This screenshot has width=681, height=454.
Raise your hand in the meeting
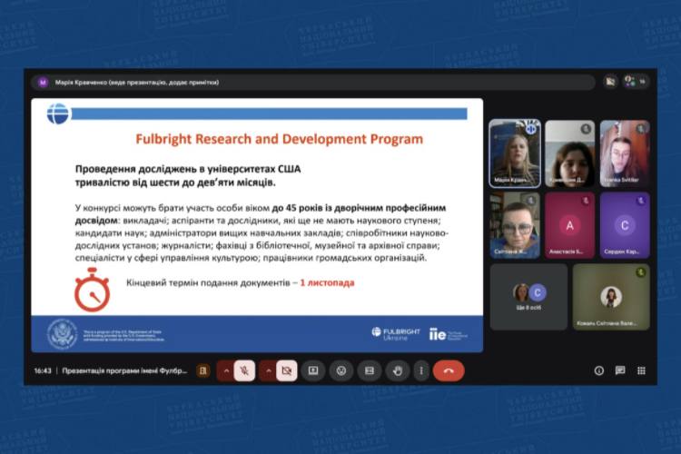pos(396,370)
